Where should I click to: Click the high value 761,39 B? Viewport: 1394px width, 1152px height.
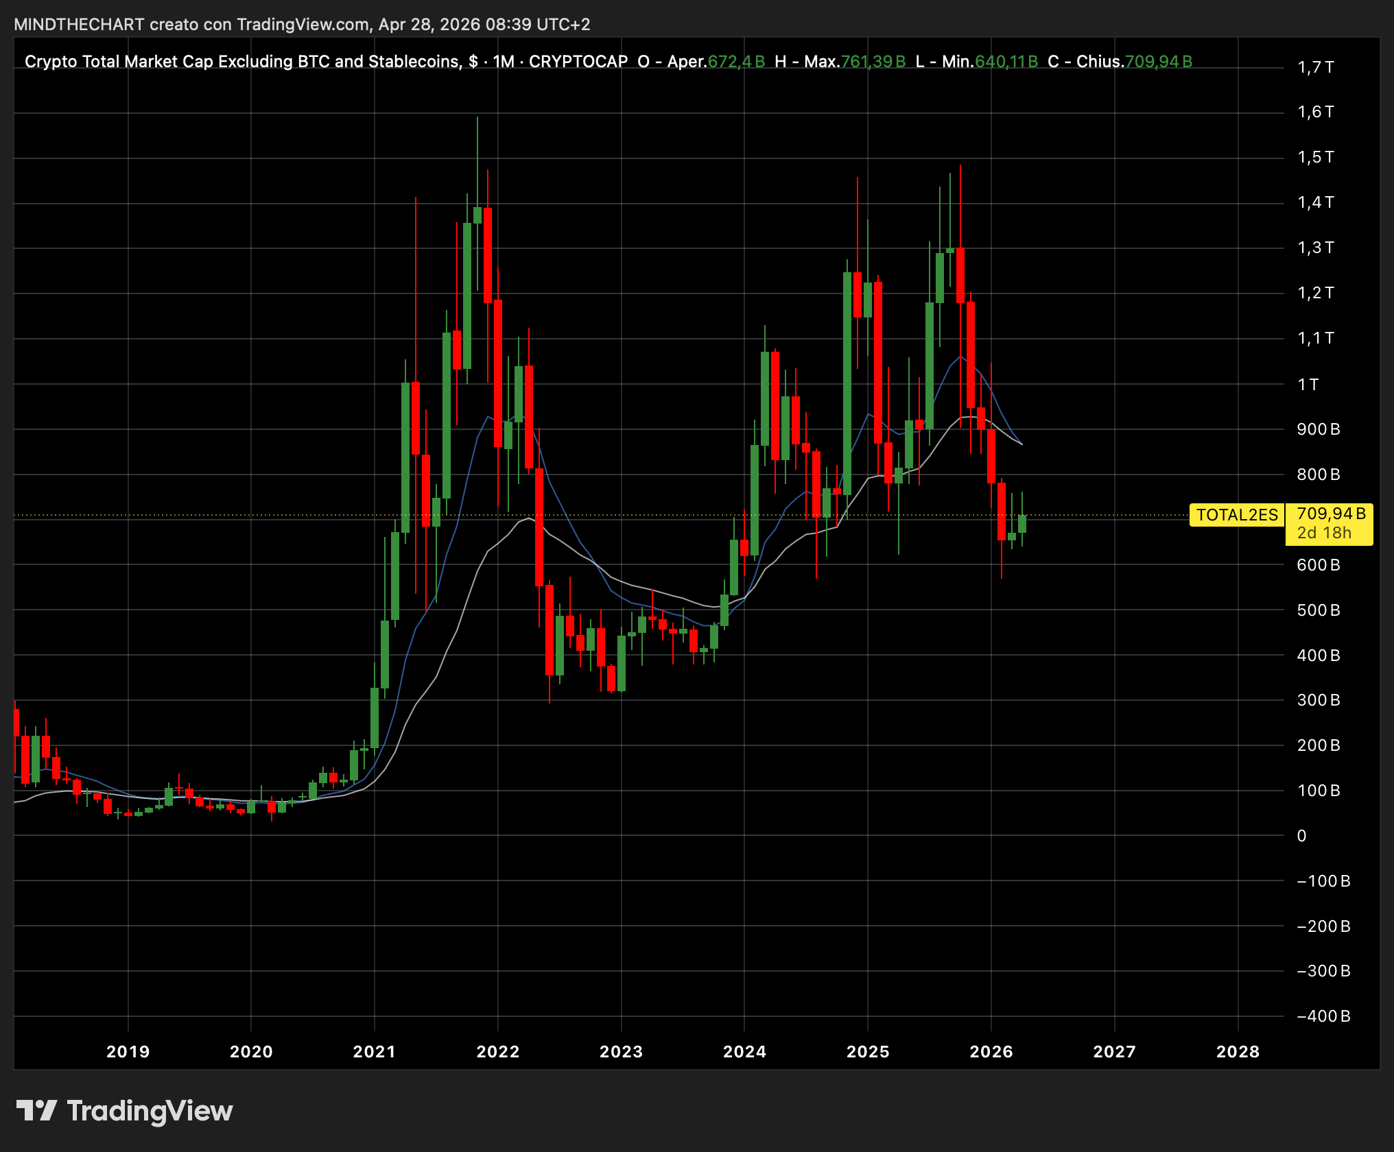pyautogui.click(x=873, y=62)
